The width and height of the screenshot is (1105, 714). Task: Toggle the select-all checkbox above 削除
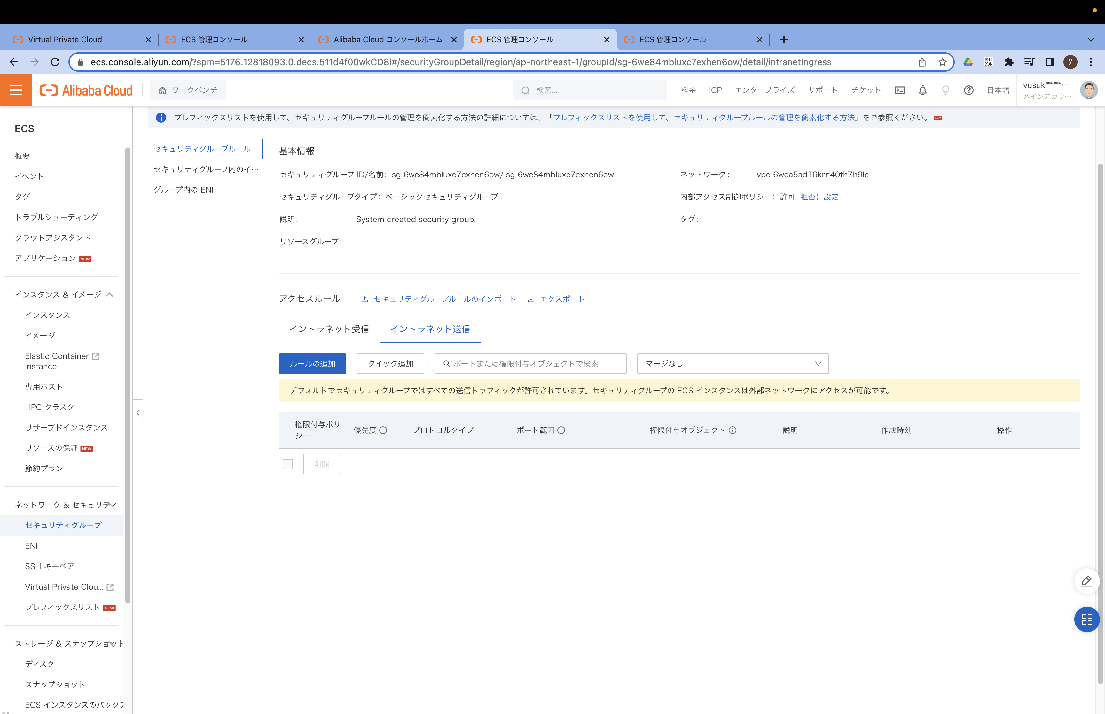click(x=287, y=464)
